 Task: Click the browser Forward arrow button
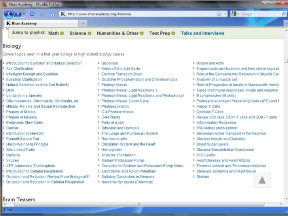tap(18, 14)
